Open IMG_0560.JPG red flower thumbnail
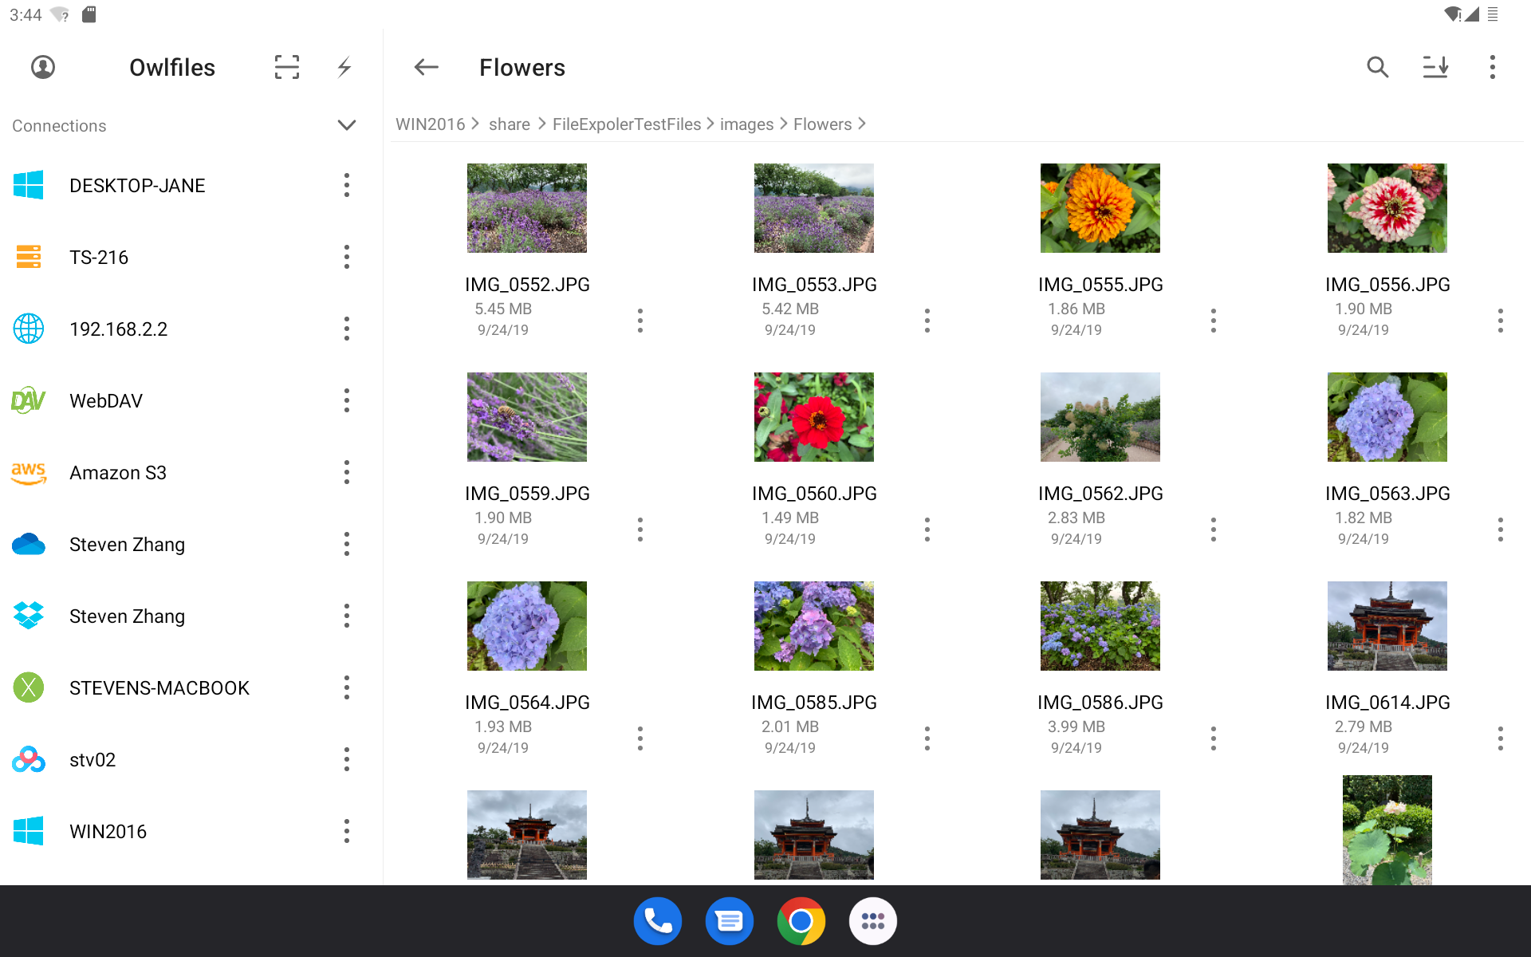1531x957 pixels. 814,417
